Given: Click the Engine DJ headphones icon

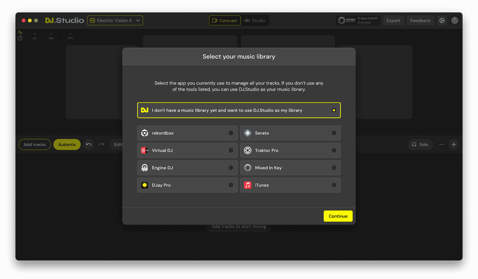Looking at the screenshot, I should point(144,168).
